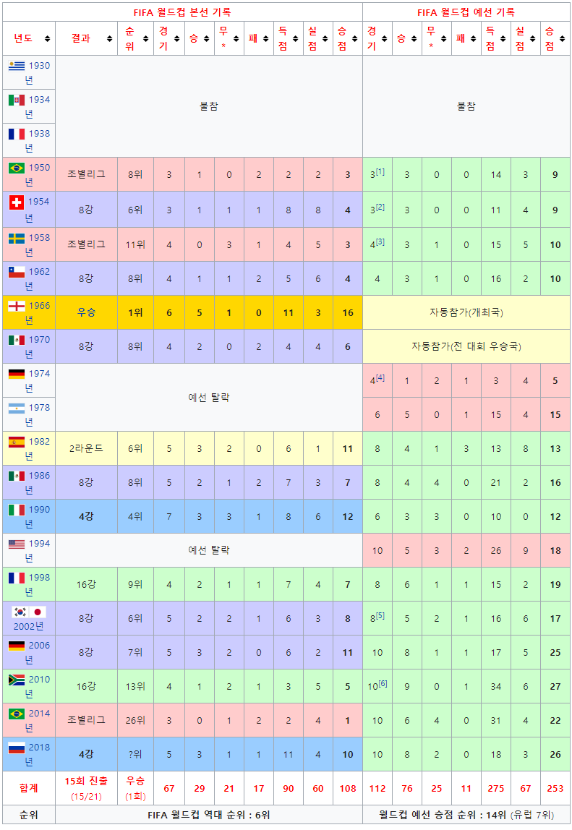Sort finals section by 승점 column arrows
572x830 pixels.
(x=355, y=38)
